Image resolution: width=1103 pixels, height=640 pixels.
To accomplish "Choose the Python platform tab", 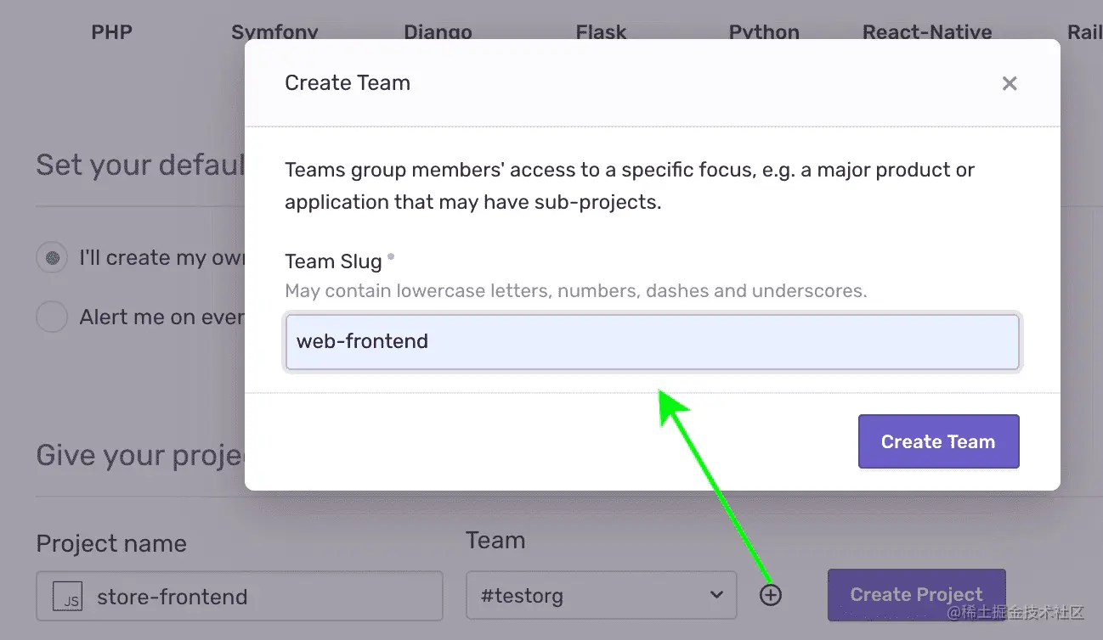I will (764, 32).
